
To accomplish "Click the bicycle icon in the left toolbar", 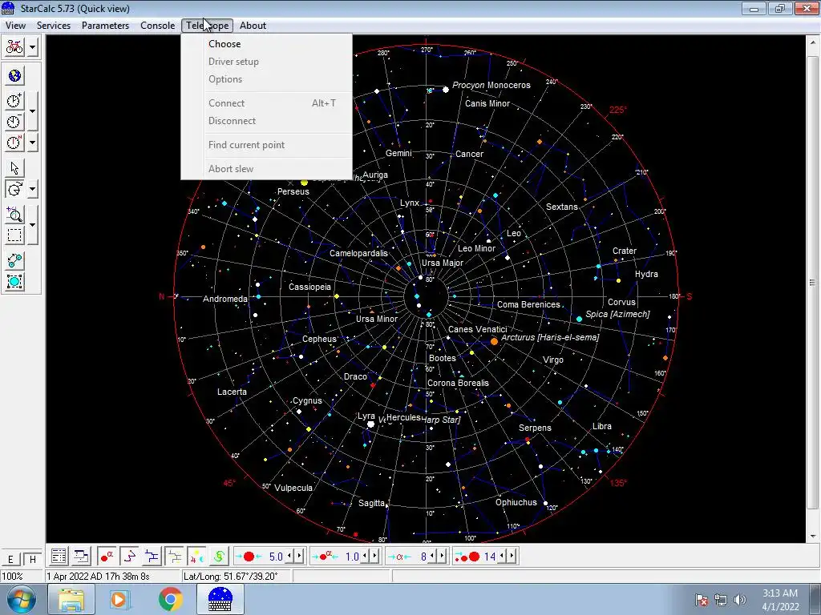I will click(x=14, y=47).
